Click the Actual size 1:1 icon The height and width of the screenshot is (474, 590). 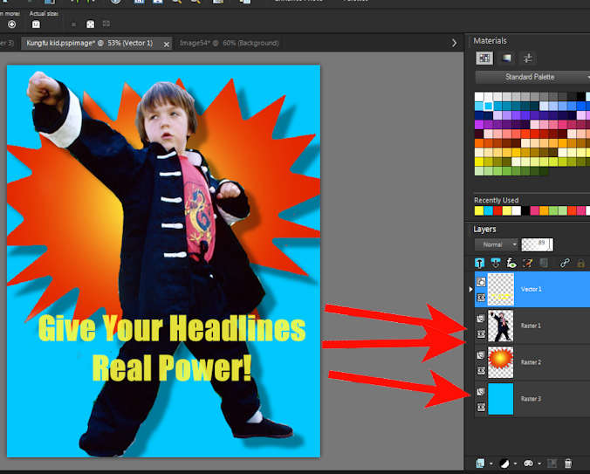pos(36,24)
